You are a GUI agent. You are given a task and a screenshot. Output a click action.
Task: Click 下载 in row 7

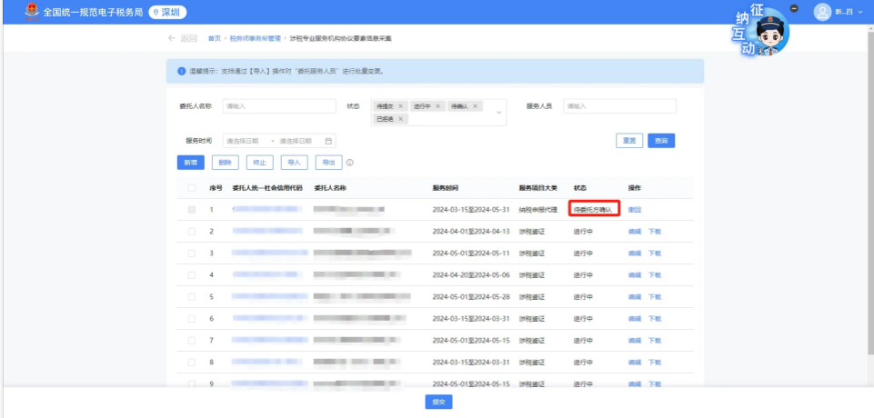(655, 340)
